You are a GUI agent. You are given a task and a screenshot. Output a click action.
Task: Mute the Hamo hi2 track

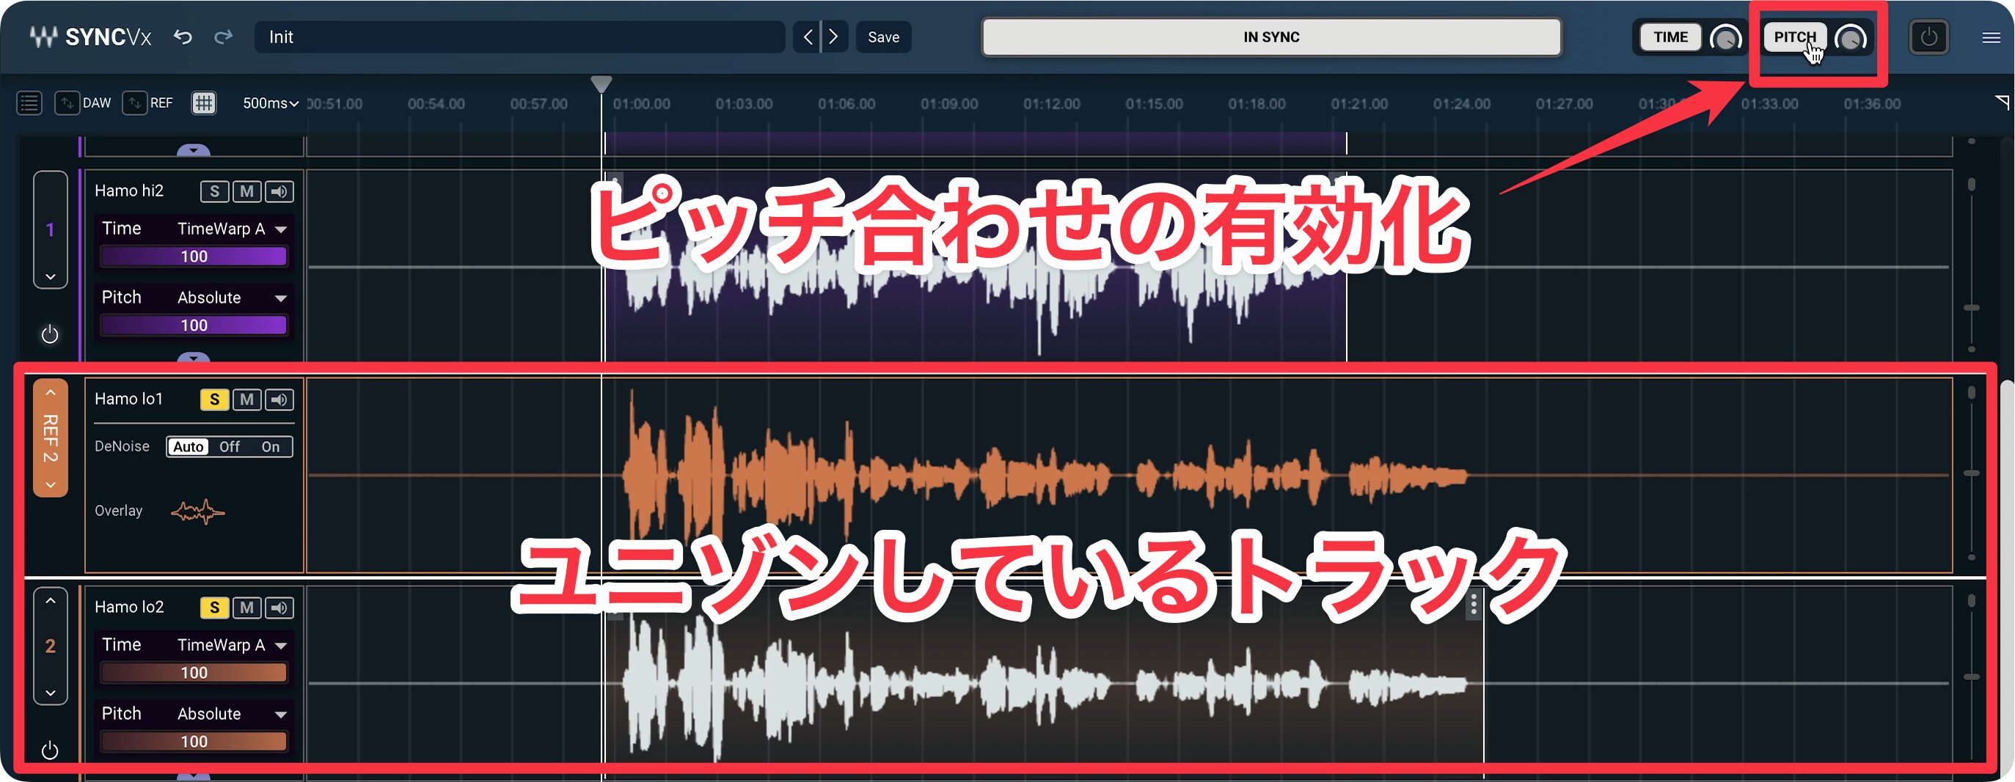coord(246,191)
